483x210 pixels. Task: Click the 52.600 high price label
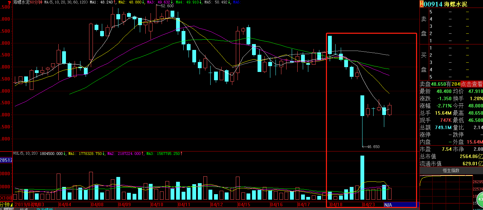[167, 6]
